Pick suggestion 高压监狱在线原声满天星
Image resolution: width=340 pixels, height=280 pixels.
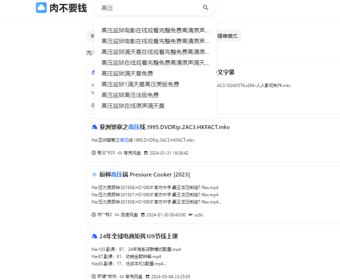point(133,106)
